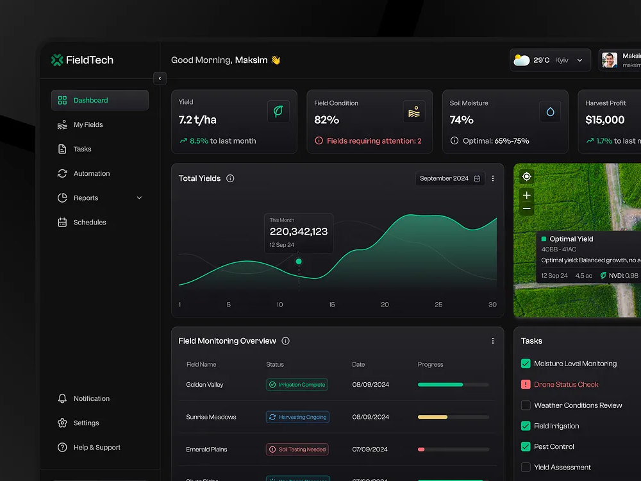Collapse the sidebar with the arrow button
641x481 pixels.
[160, 78]
